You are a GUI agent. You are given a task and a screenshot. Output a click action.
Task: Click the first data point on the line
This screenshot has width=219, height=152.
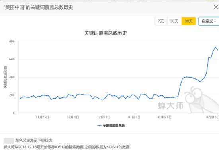(x=20, y=98)
